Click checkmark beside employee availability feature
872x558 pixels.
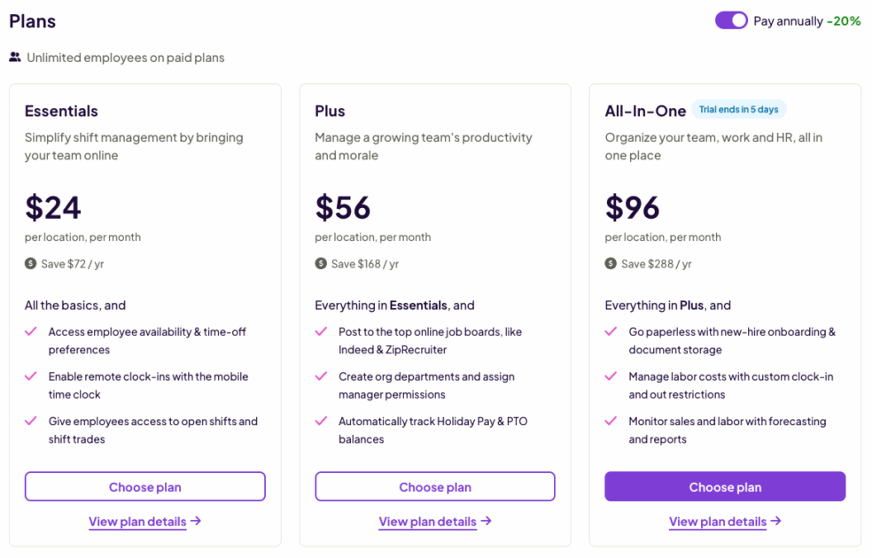pyautogui.click(x=31, y=331)
